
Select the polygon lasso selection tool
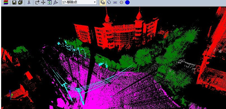point(109,2)
